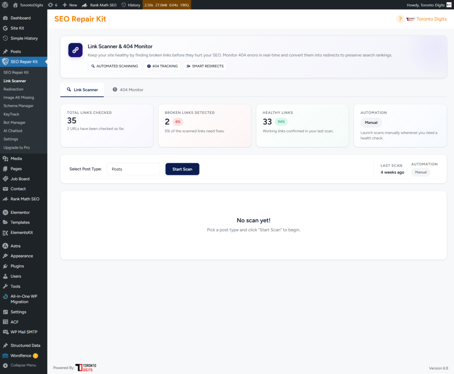Click the Automated Scanning feature pill
The width and height of the screenshot is (454, 374).
[114, 66]
